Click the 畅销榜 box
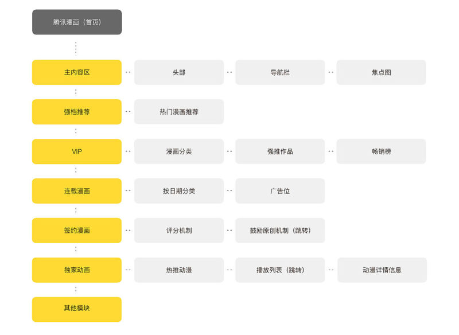 381,151
